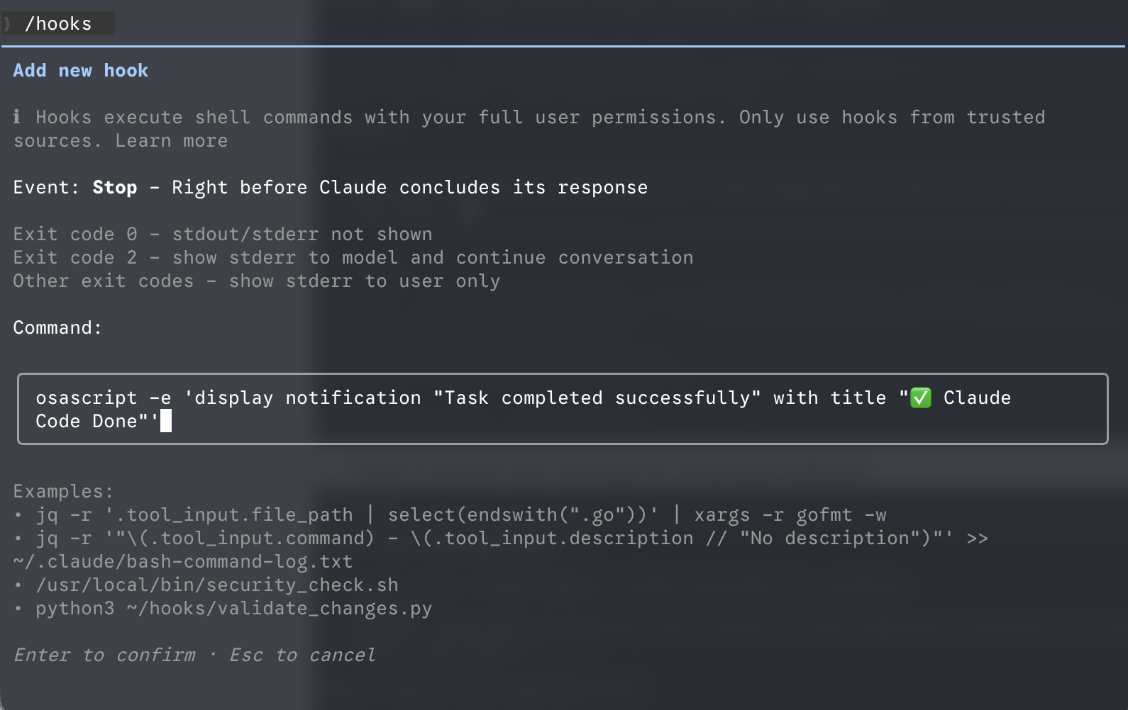The width and height of the screenshot is (1128, 710).
Task: Click the word osascript in the command
Action: point(86,398)
